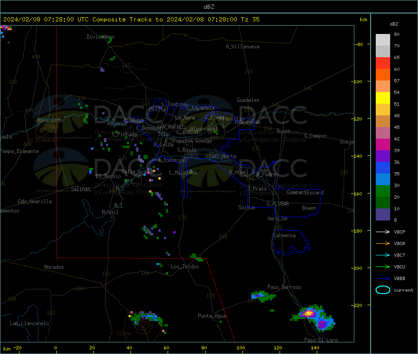Viewport: 418px width, 354px height.
Task: Click the 'Nihuil' map label
Action: tap(110, 212)
